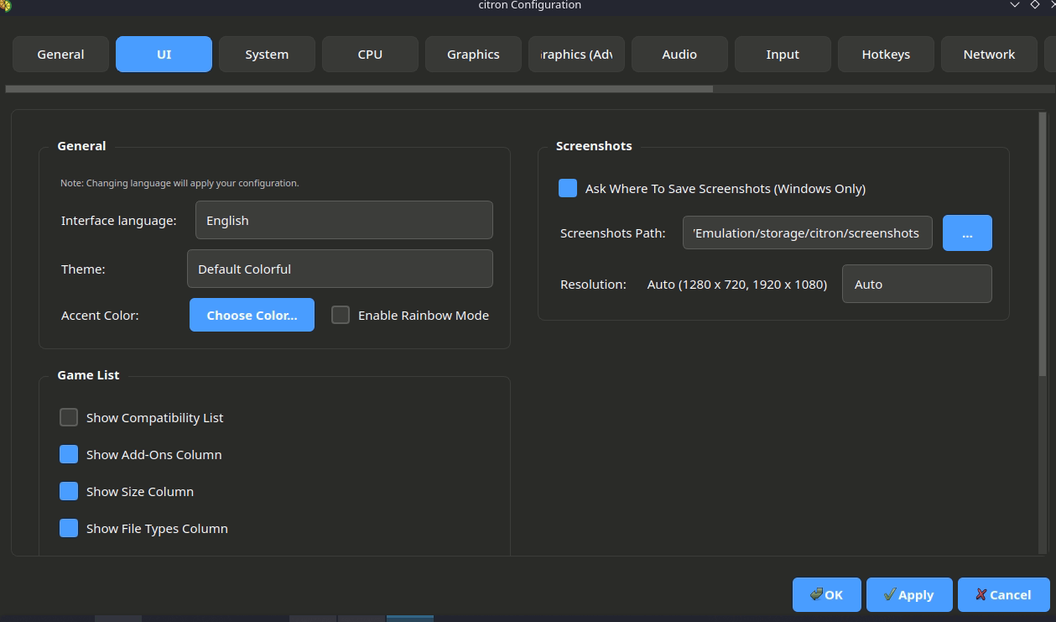Viewport: 1056px width, 622px height.
Task: Click Choose Color accent button
Action: [x=252, y=316]
